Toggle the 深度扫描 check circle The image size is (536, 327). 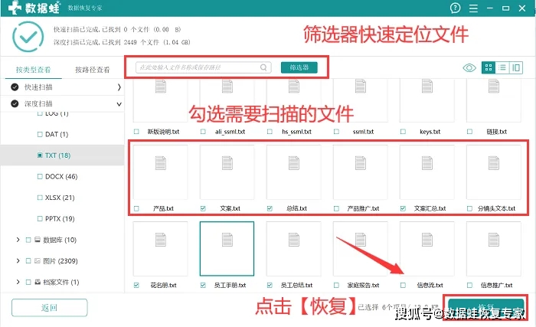(x=15, y=103)
